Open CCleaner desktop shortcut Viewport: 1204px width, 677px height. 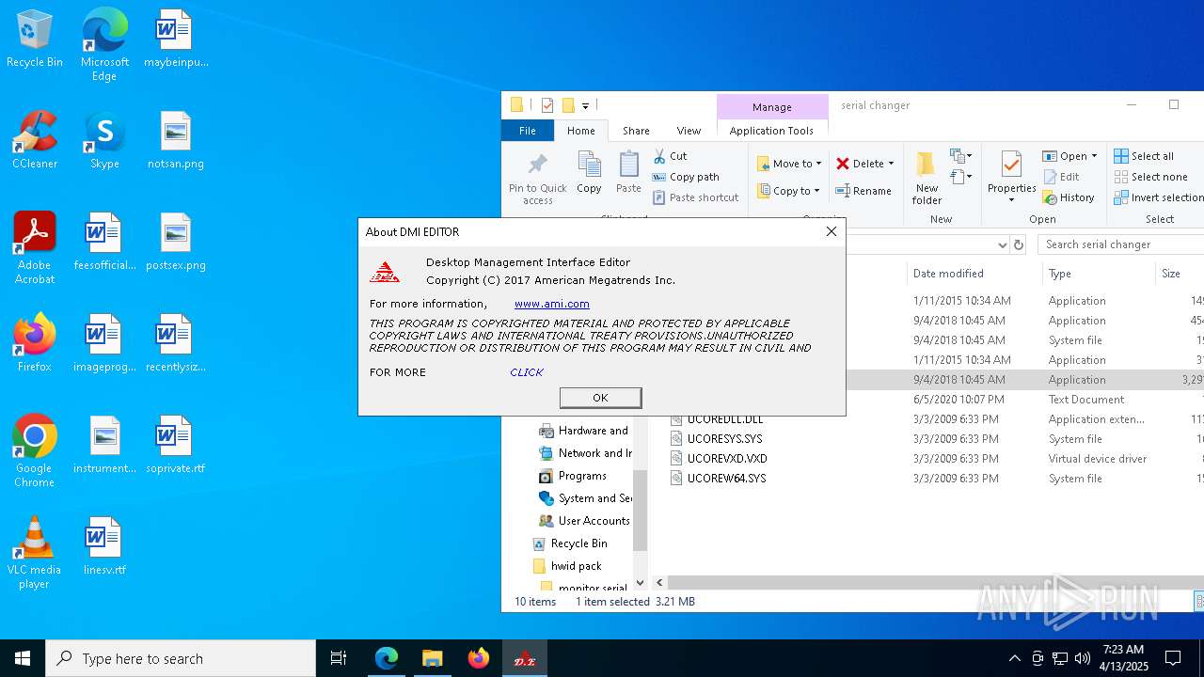35,141
